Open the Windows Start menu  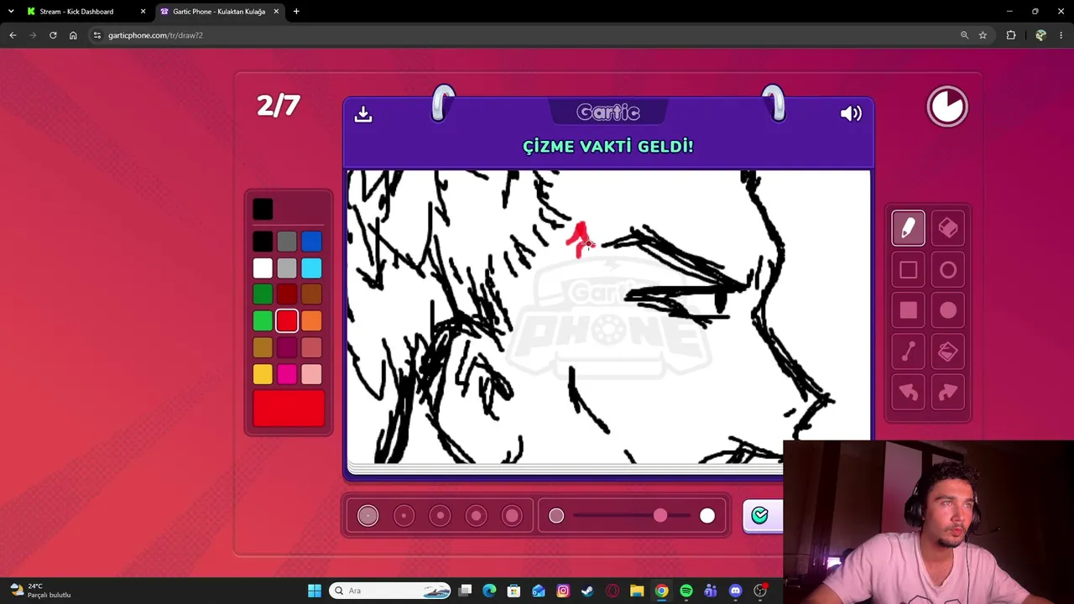(315, 591)
